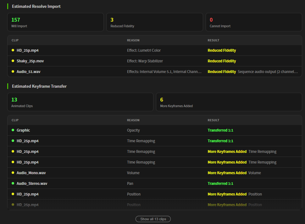This screenshot has width=305, height=224.
Task: Select Audio_Mono.wav clip name
Action: pyautogui.click(x=31, y=173)
